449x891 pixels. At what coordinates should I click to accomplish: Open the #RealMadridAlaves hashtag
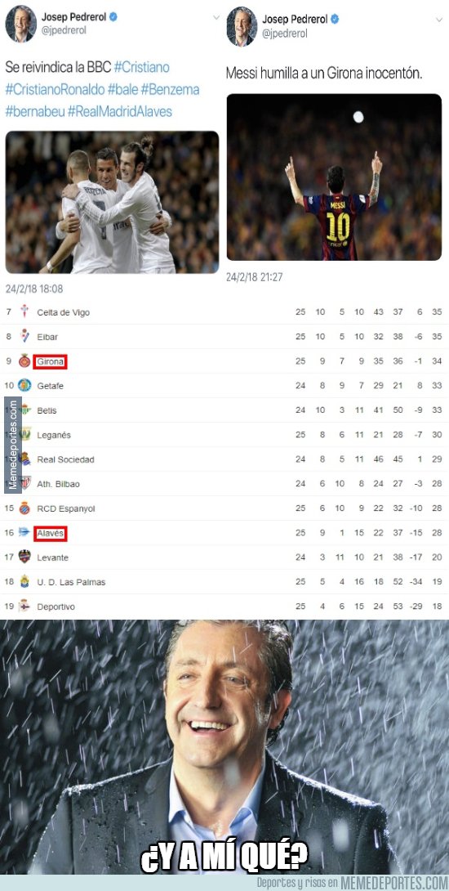[120, 111]
